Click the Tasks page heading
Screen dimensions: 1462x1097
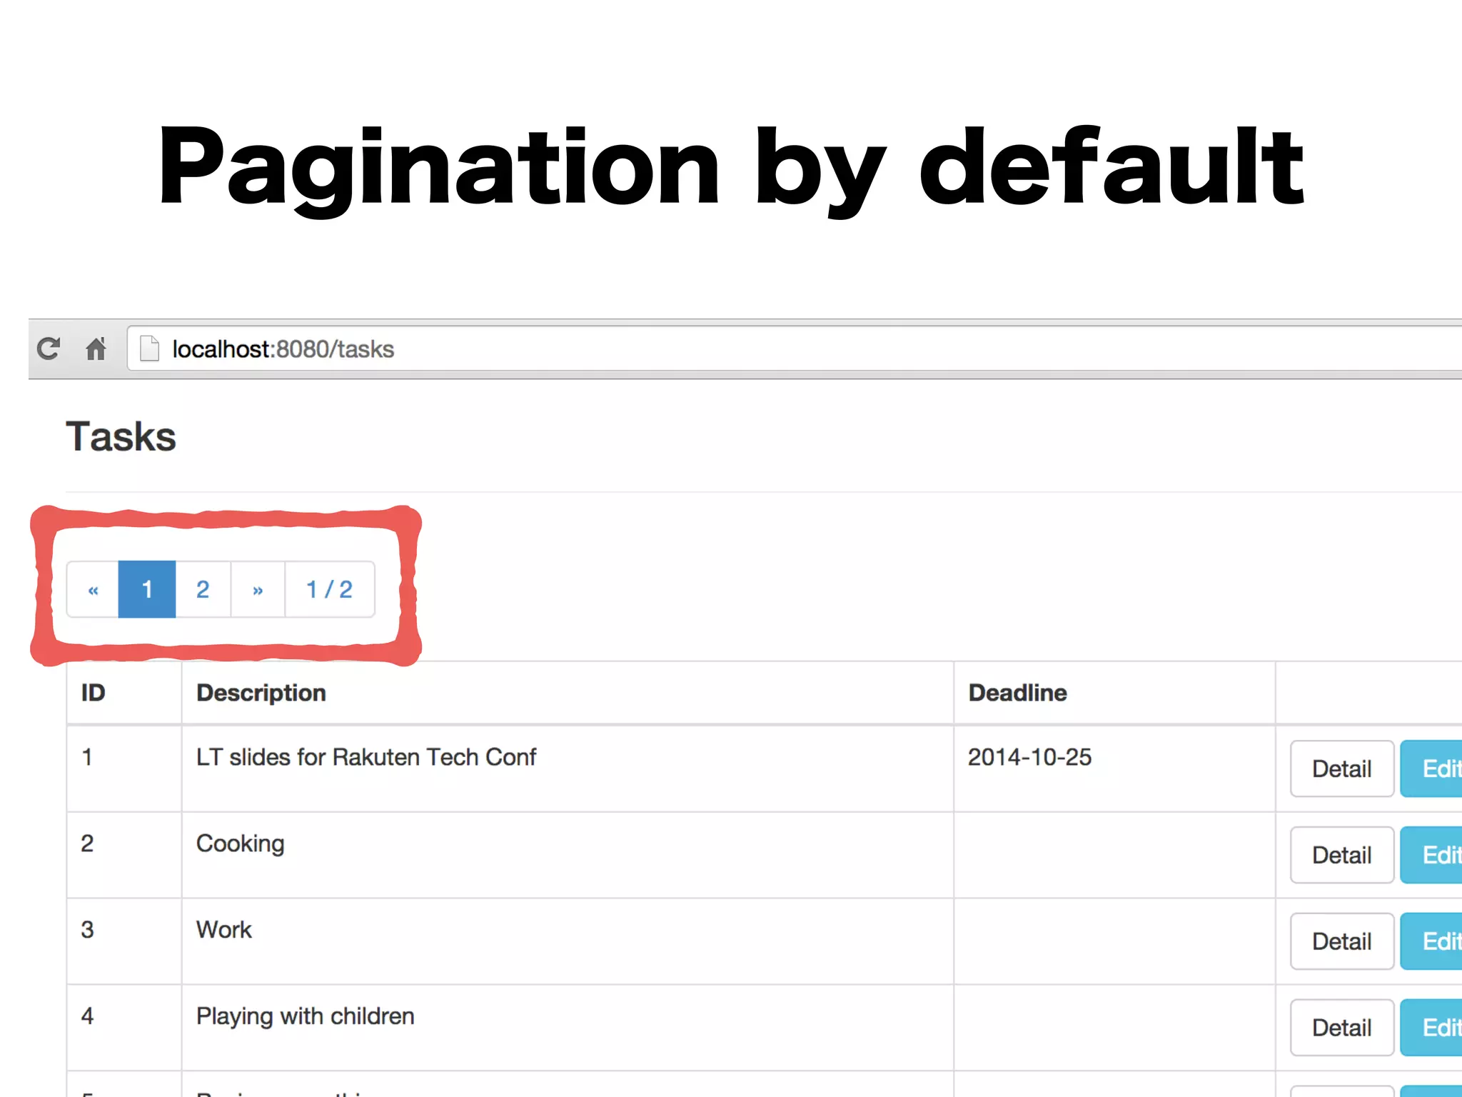click(121, 436)
